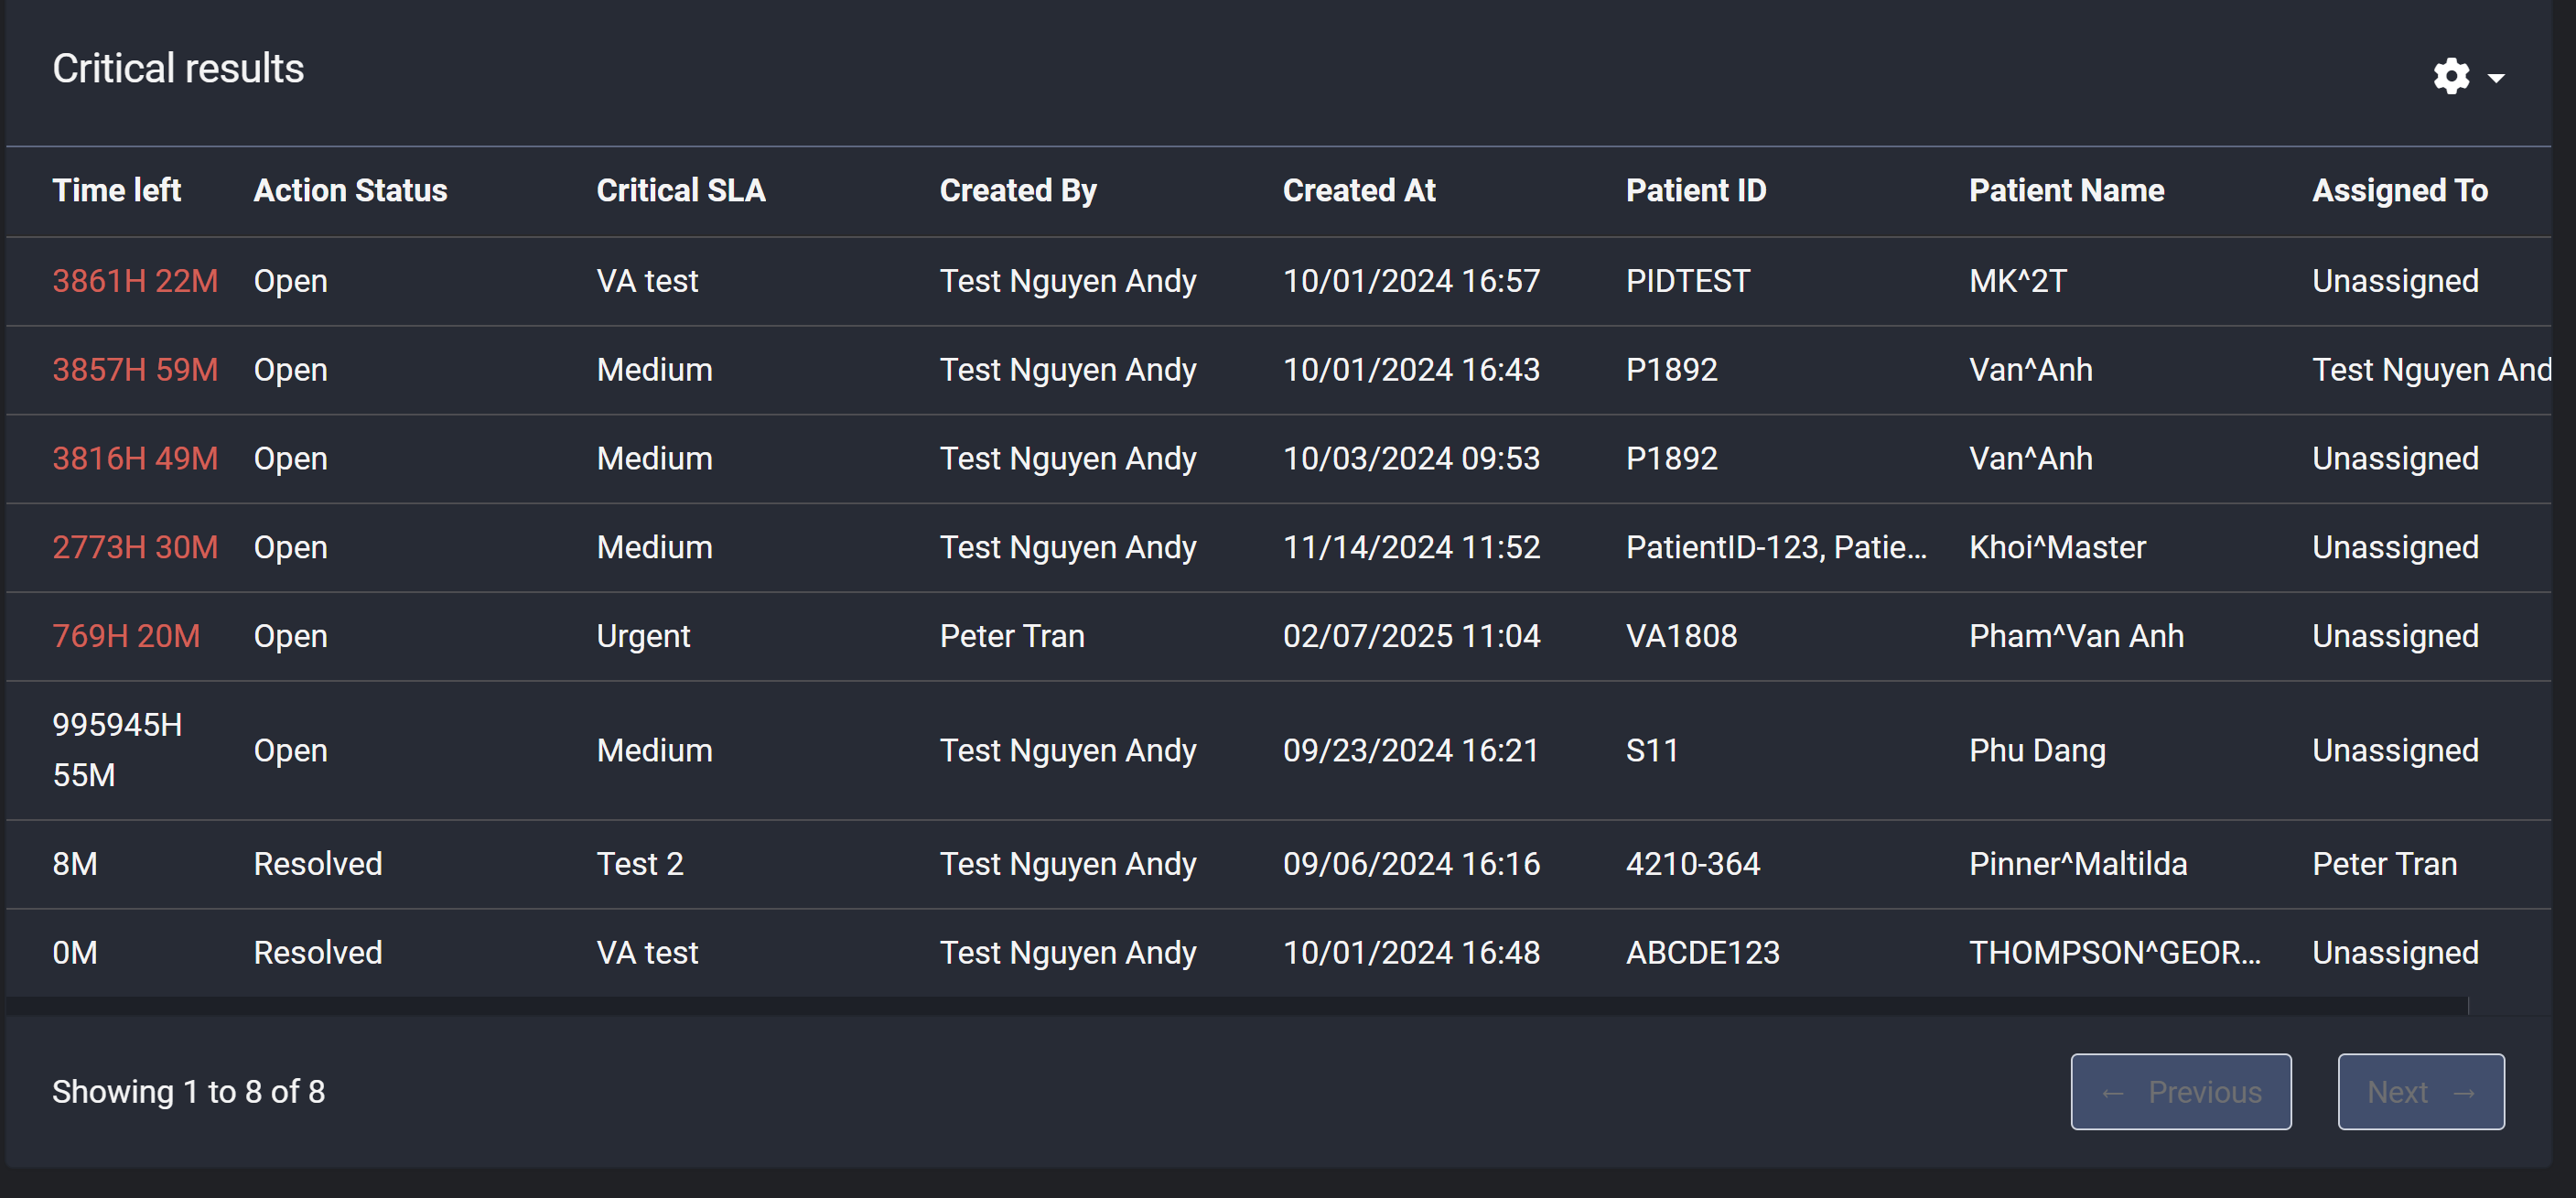Sort by Created By column header
The width and height of the screenshot is (2576, 1198).
(1018, 190)
